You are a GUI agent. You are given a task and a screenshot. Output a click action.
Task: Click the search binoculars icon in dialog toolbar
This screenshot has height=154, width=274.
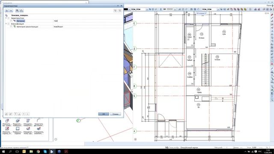click(x=17, y=11)
